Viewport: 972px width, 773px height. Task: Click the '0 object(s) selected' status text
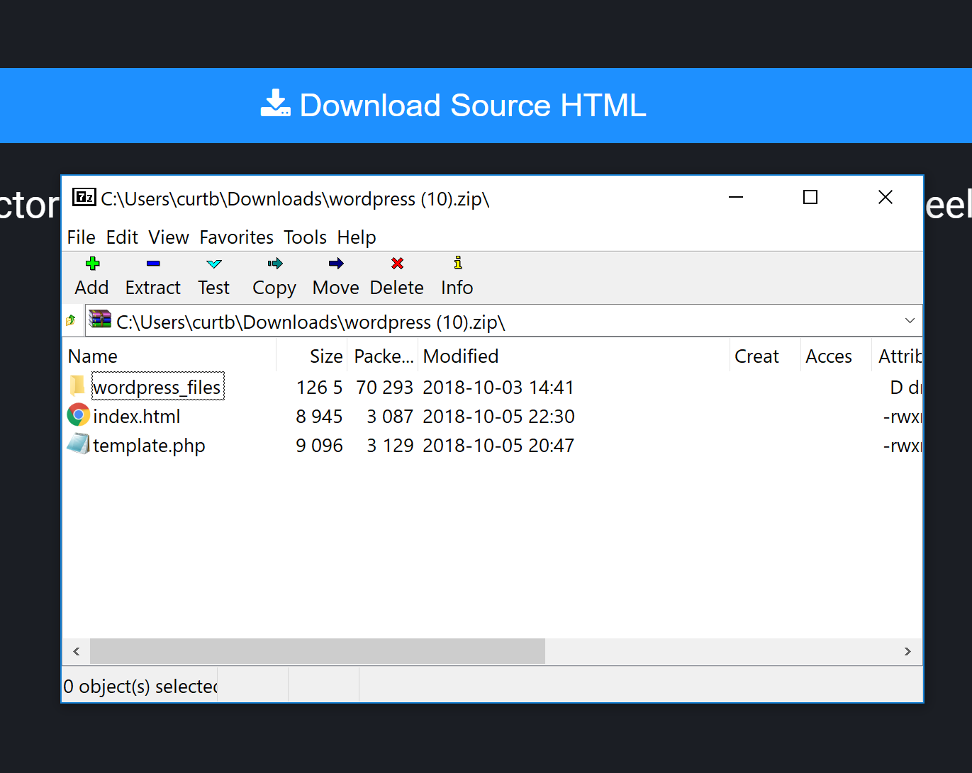click(x=140, y=687)
